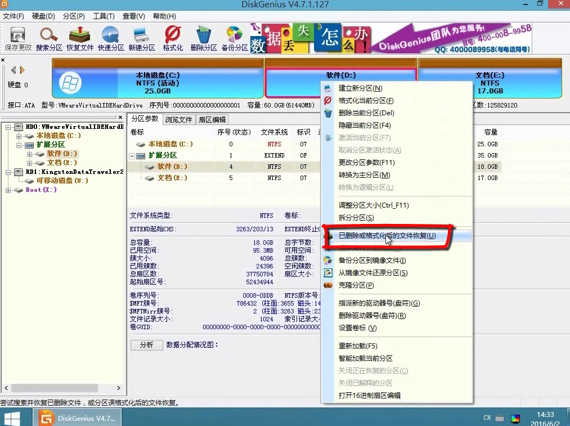This screenshot has height=426, width=570.
Task: Choose 调整分区大小(Ctrl_F11) menu entry
Action: coord(396,205)
